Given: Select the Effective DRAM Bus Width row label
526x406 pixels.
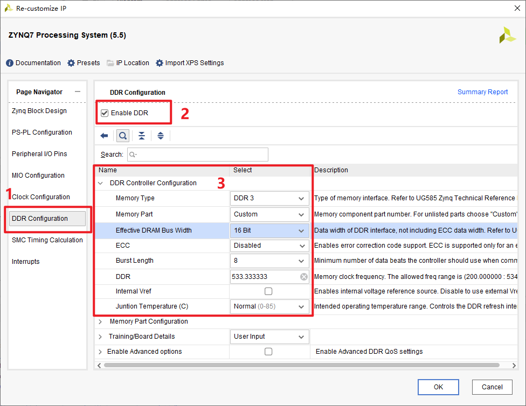Looking at the screenshot, I should (154, 230).
